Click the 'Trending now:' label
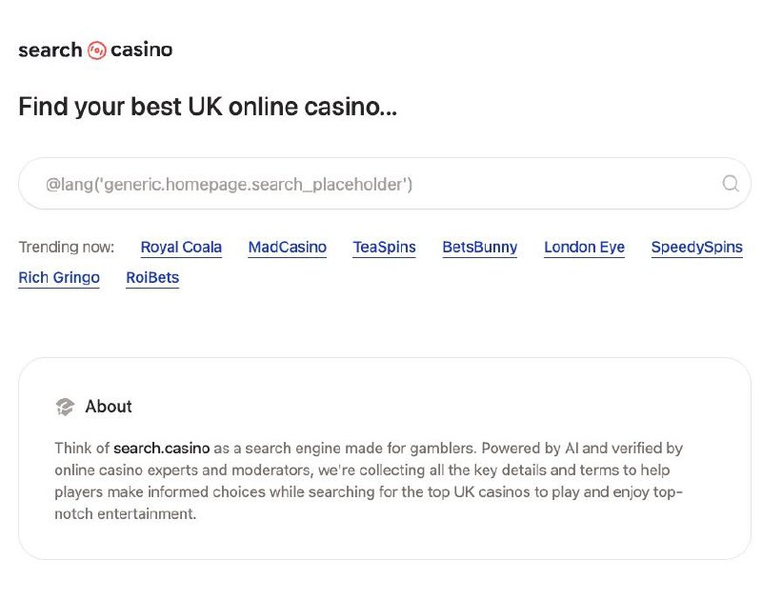Viewport: 762px width, 600px height. tap(66, 248)
